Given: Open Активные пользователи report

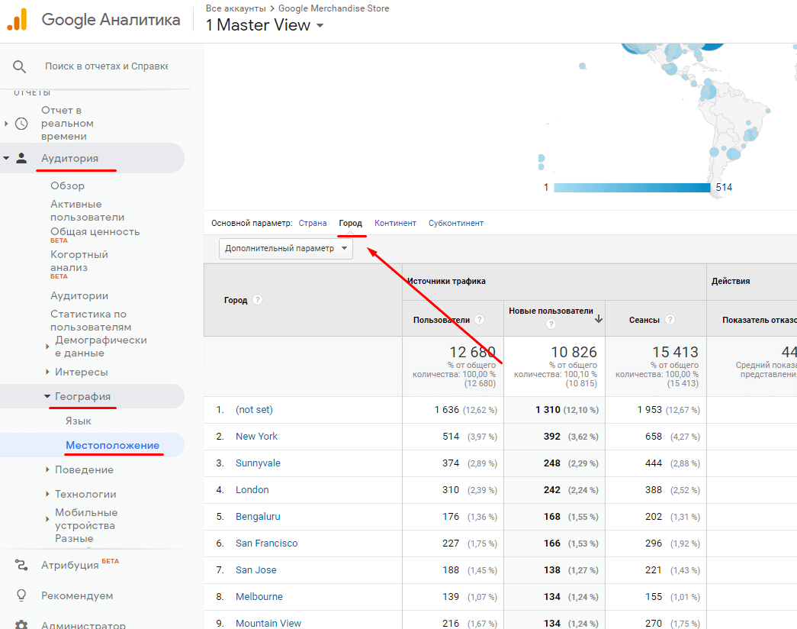Looking at the screenshot, I should pos(88,210).
